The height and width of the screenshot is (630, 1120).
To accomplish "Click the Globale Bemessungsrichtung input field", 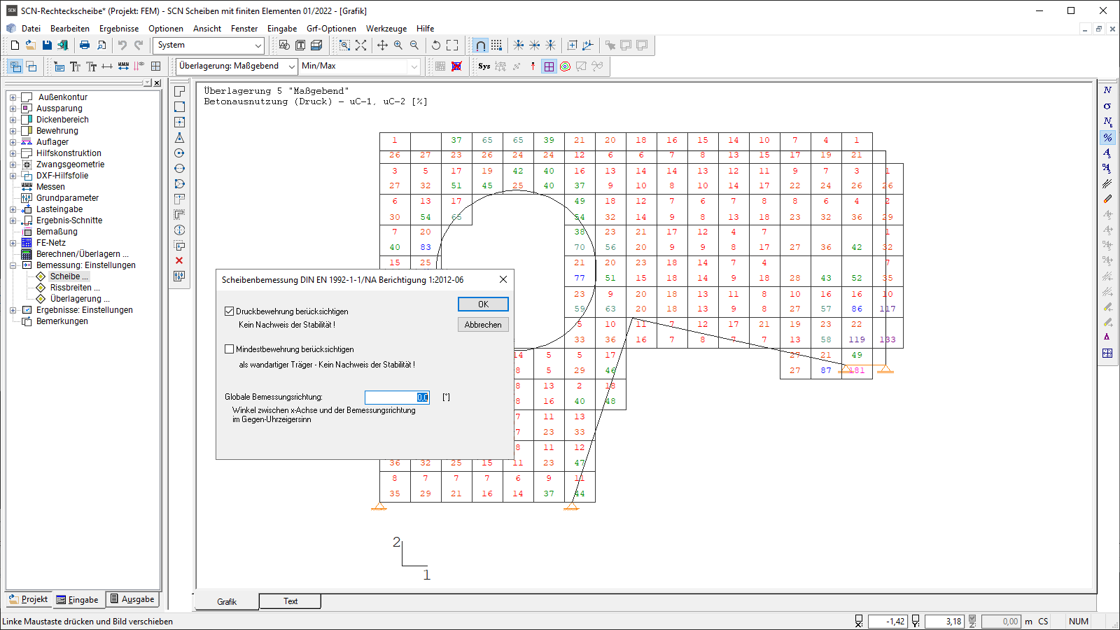I will (397, 397).
